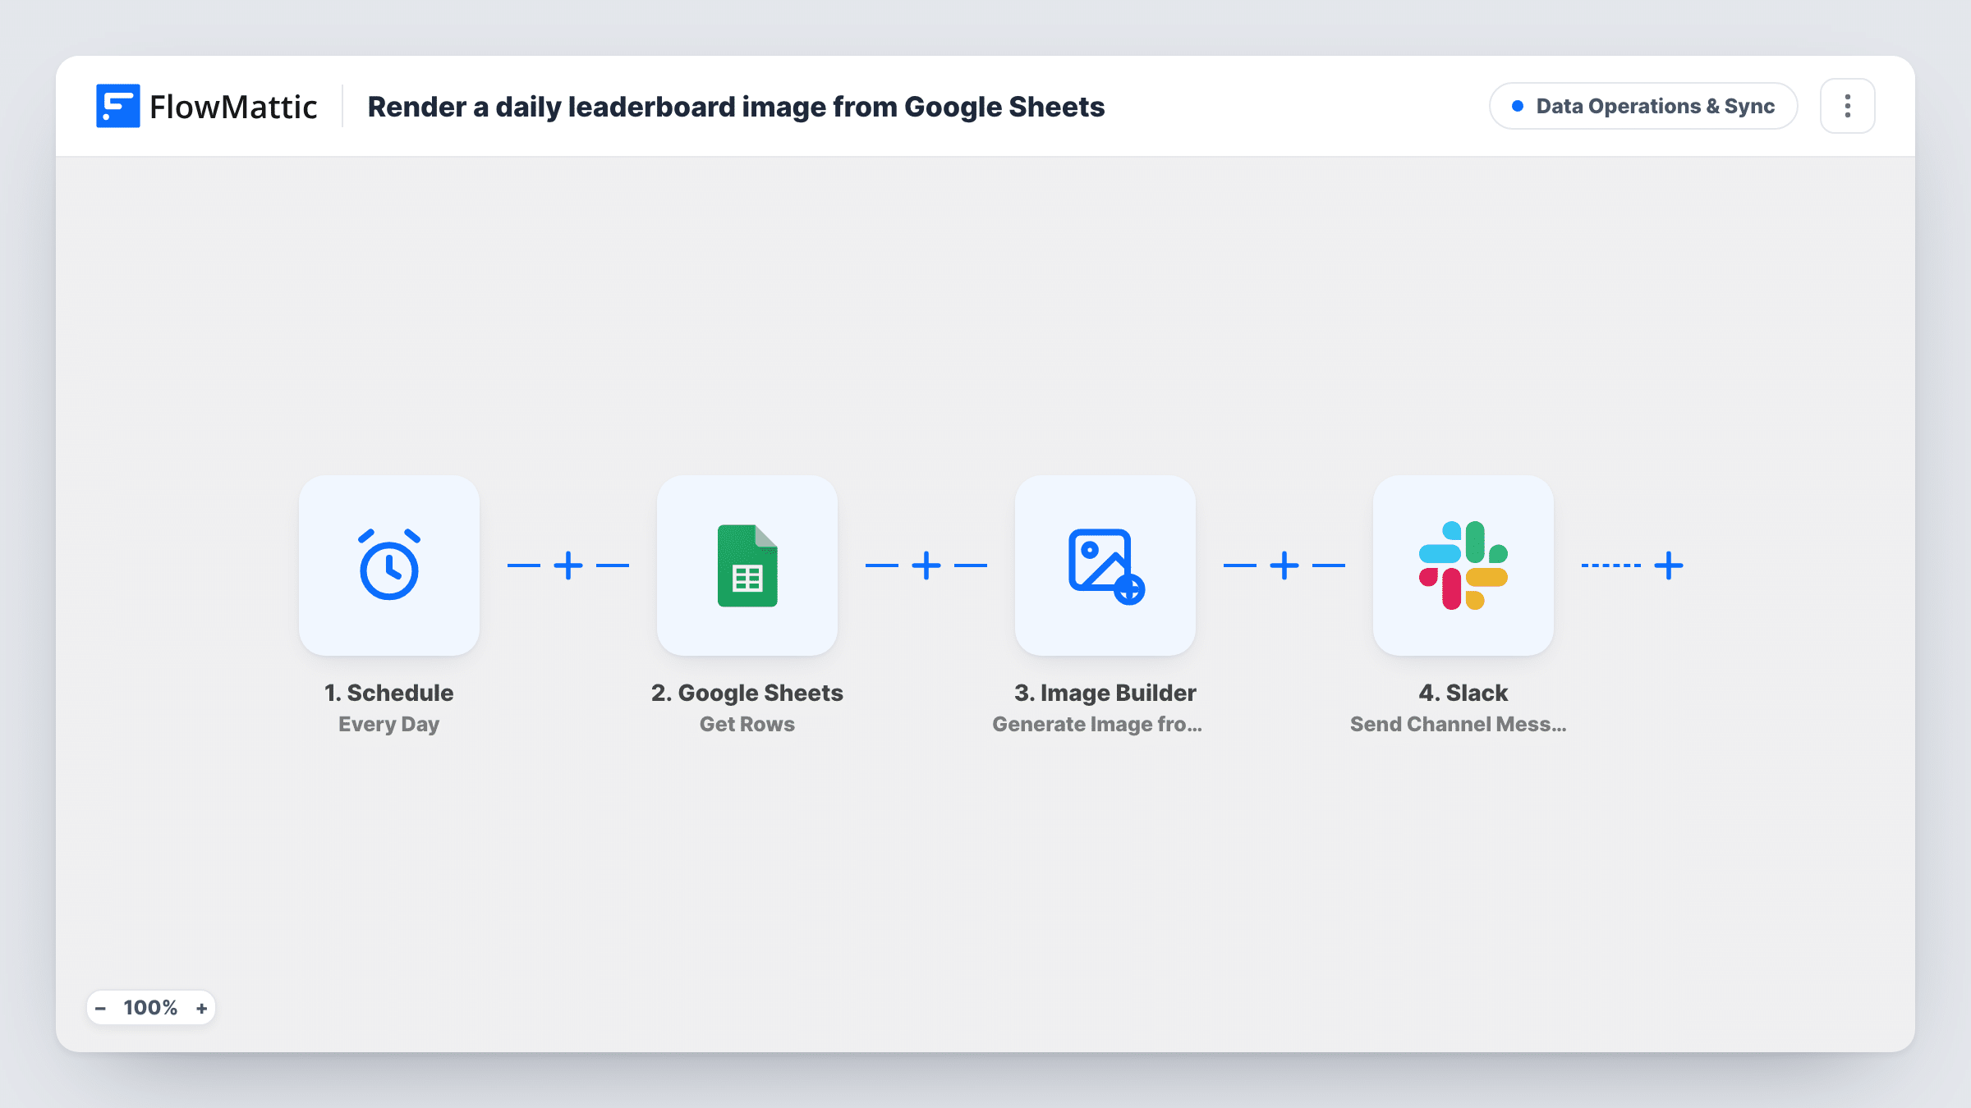Select the Image Builder step icon
Viewport: 1971px width, 1108px height.
1105,565
